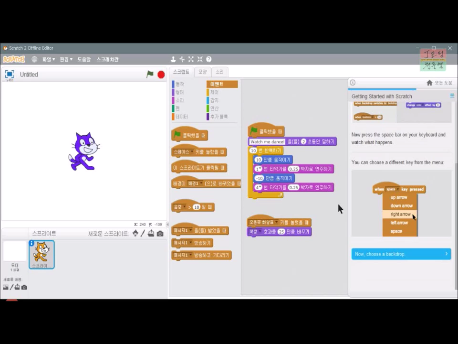Take backdrop photo with camera icon
The image size is (458, 344).
tap(24, 287)
